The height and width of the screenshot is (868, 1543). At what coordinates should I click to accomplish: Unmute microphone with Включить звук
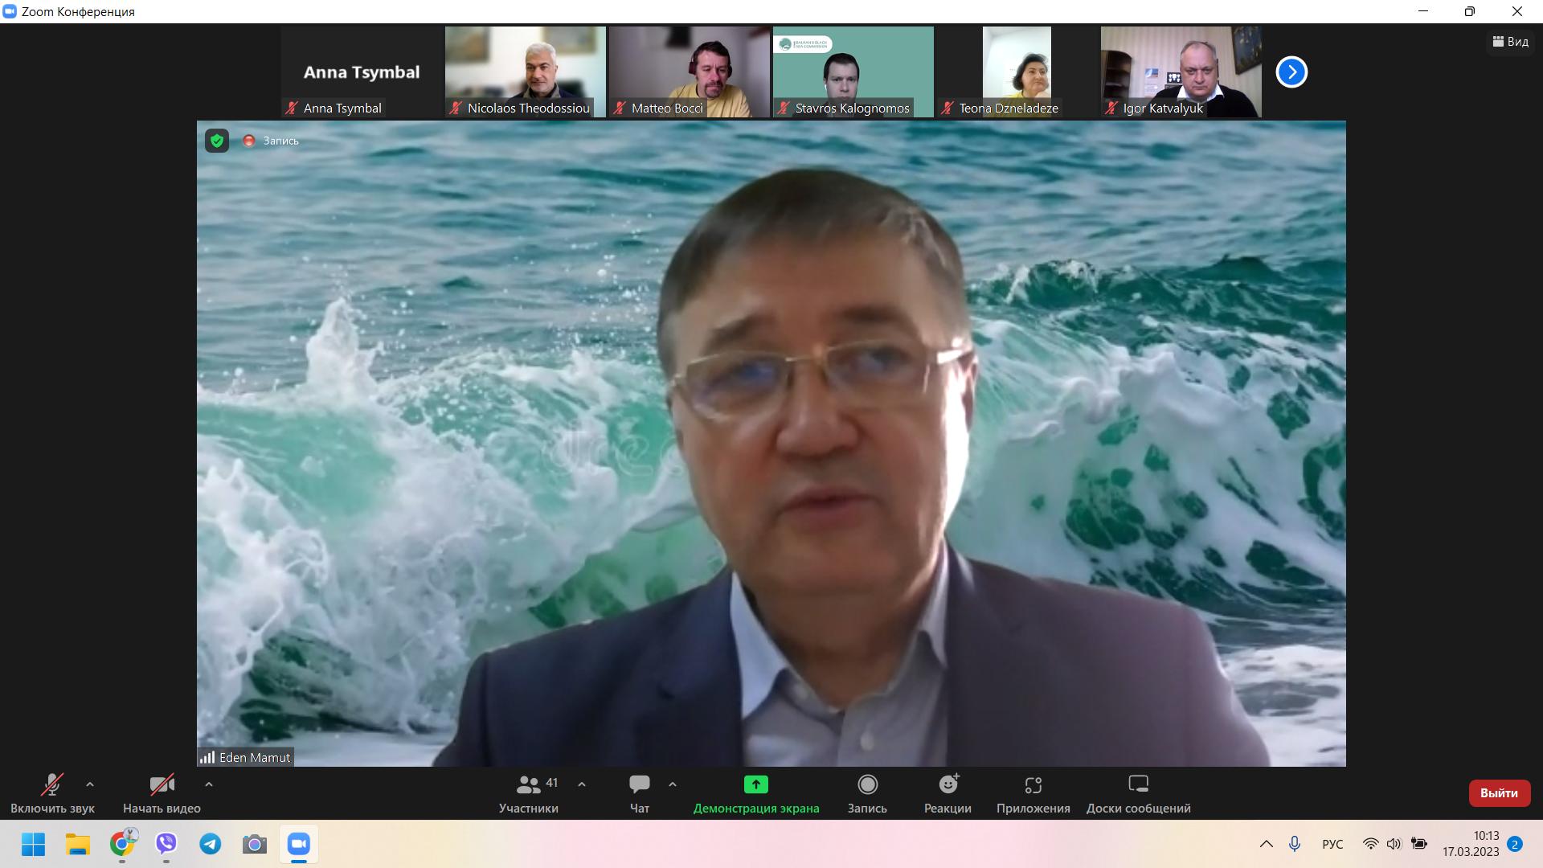[52, 784]
